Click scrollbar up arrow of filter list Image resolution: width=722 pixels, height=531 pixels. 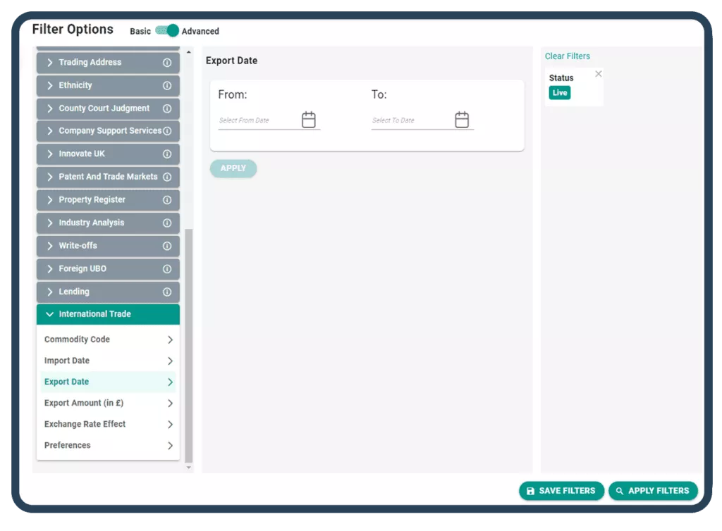(188, 52)
